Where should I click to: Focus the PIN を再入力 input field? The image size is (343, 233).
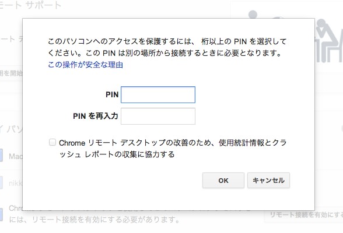[158, 116]
